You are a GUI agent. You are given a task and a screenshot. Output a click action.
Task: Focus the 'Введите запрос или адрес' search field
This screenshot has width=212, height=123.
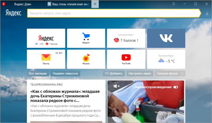tap(114, 13)
